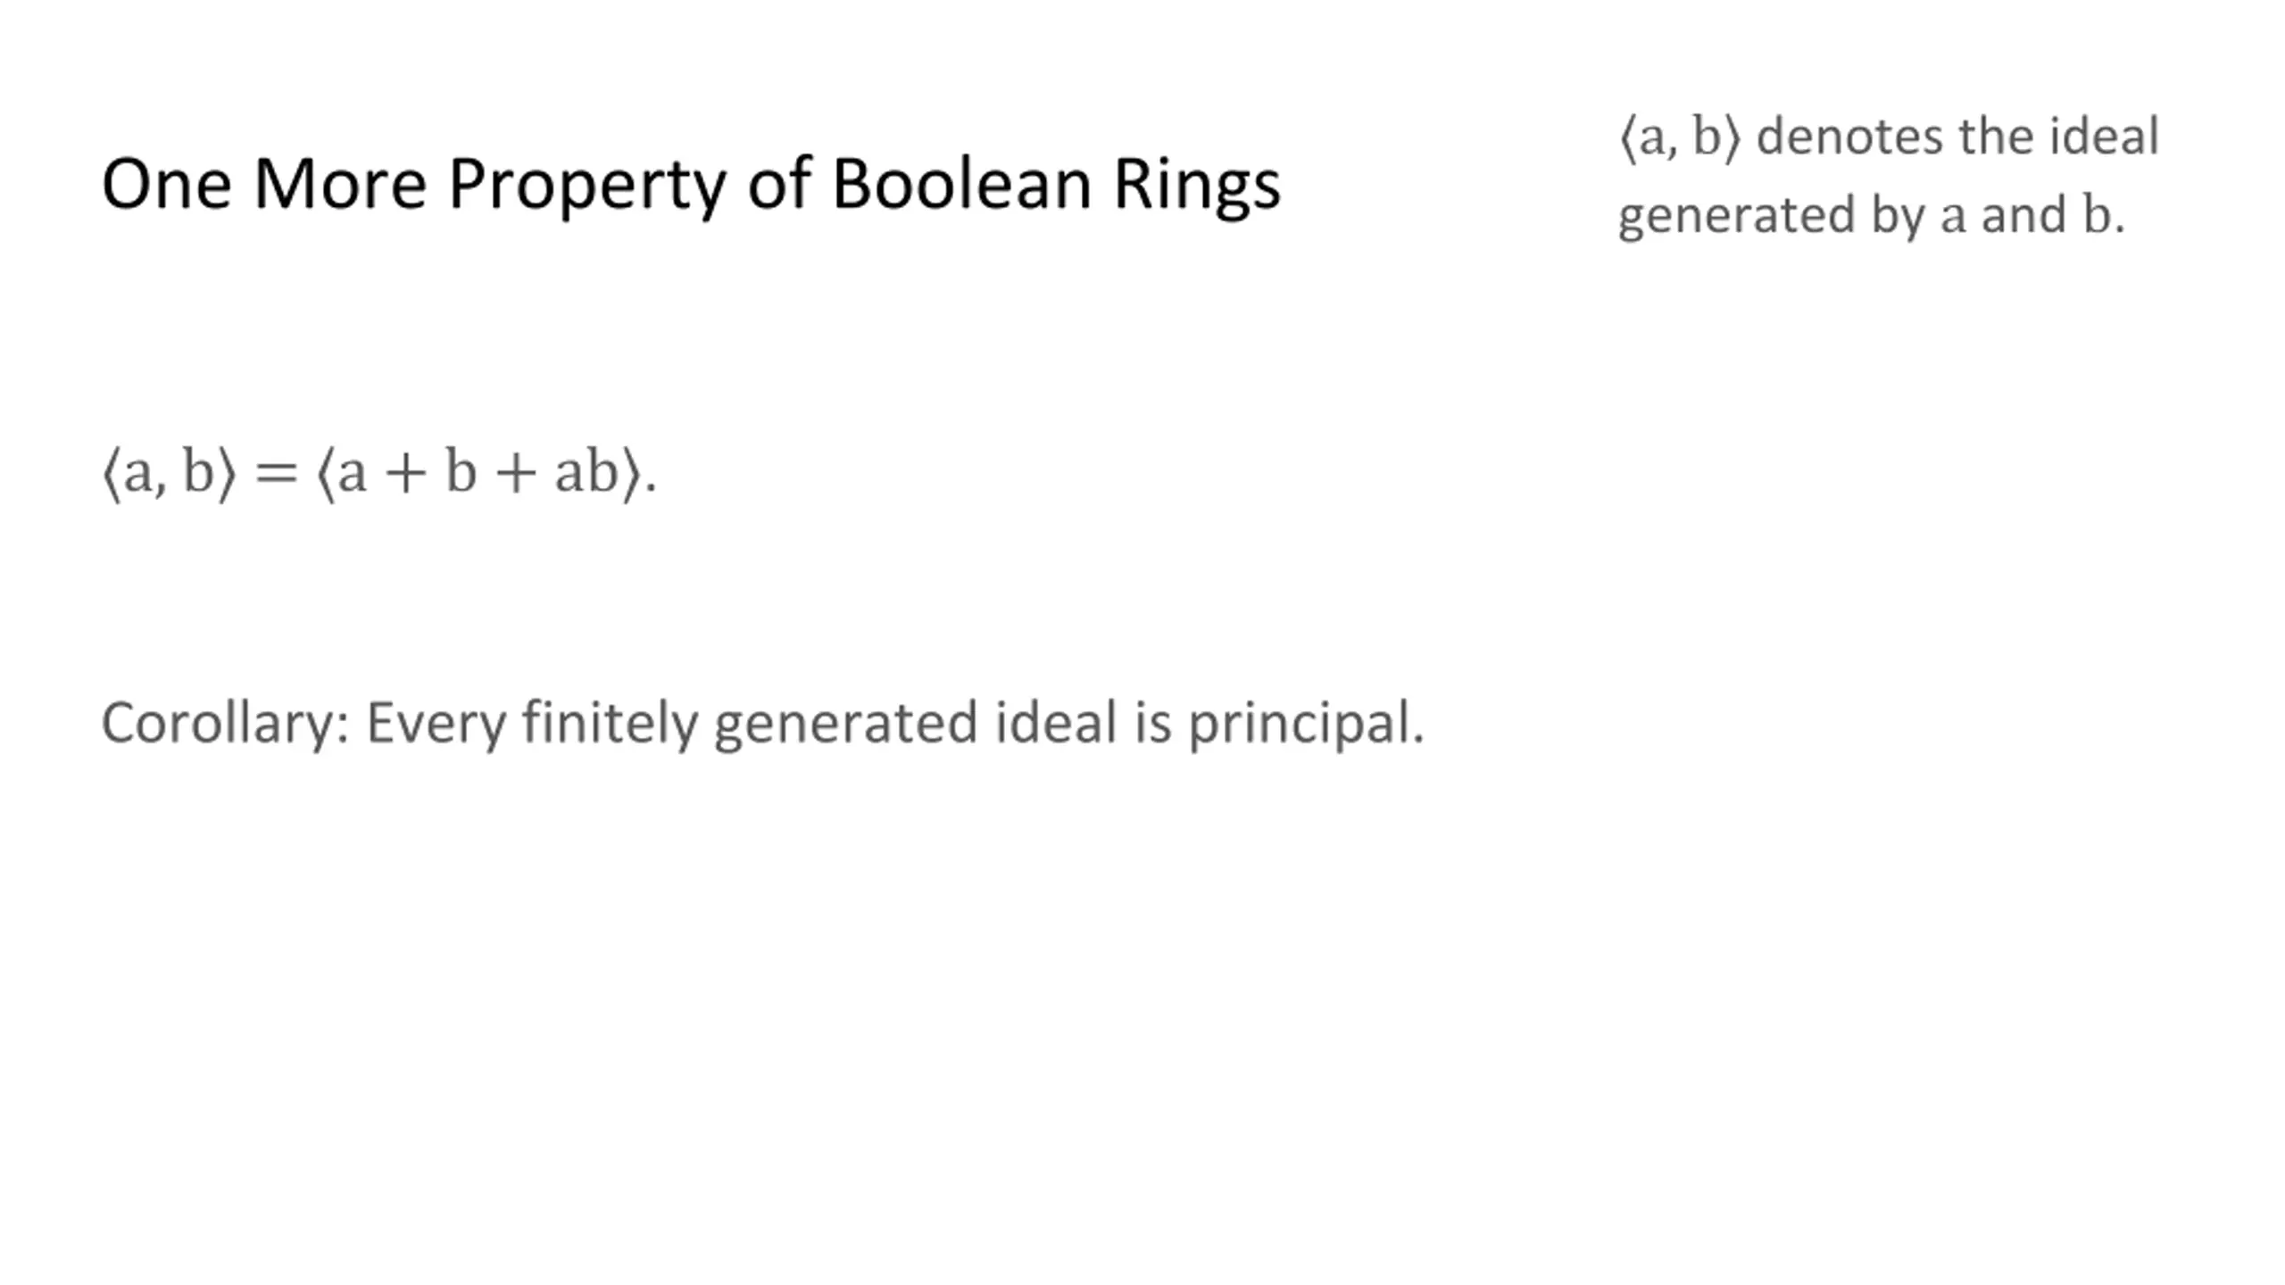This screenshot has height=1285, width=2285.
Task: Select "generated by a and b." note line
Action: tap(1872, 216)
